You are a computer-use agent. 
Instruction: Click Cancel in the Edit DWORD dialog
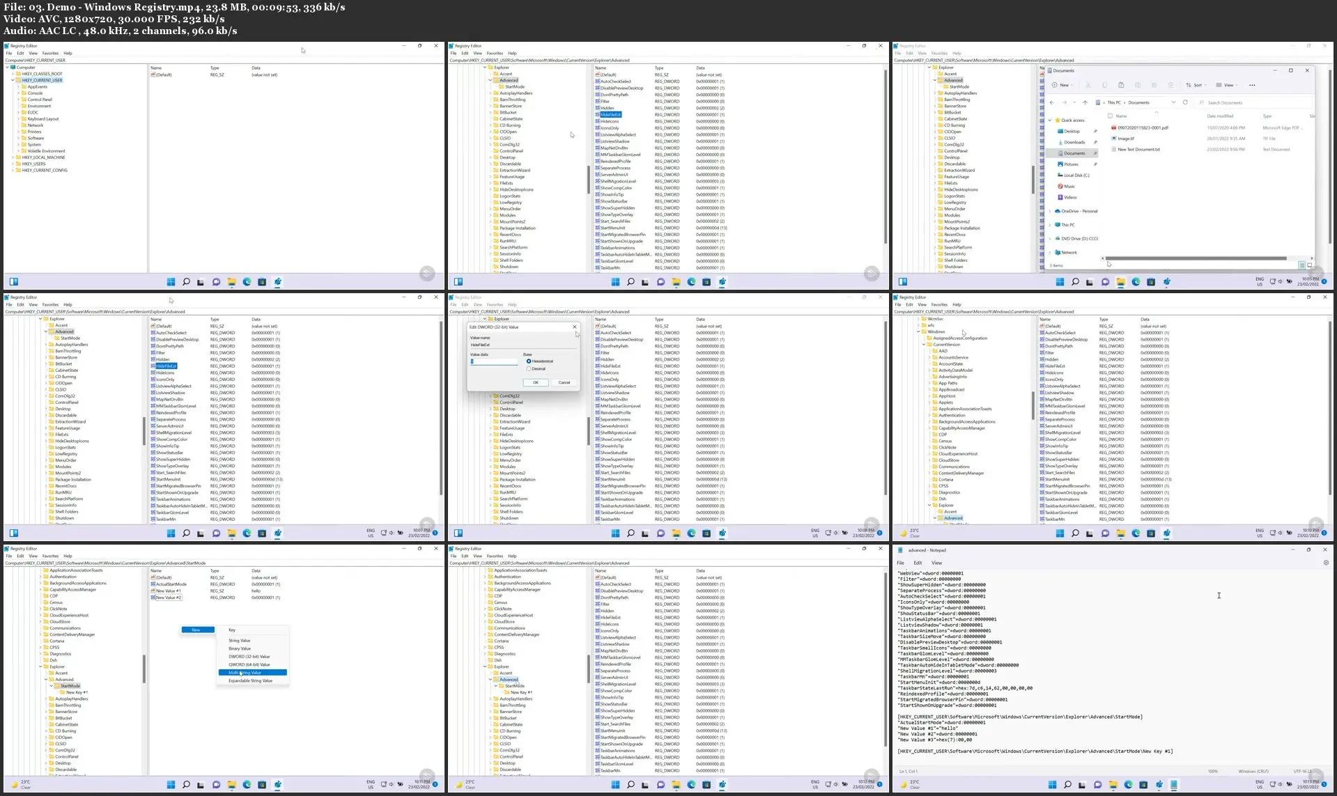click(x=564, y=382)
